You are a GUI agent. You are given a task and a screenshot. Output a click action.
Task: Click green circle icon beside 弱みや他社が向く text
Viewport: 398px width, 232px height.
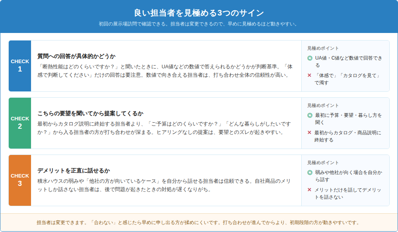(310, 173)
